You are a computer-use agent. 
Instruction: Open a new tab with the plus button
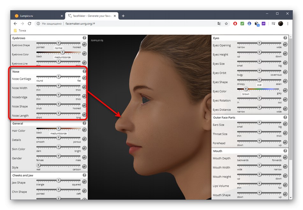tap(123, 16)
